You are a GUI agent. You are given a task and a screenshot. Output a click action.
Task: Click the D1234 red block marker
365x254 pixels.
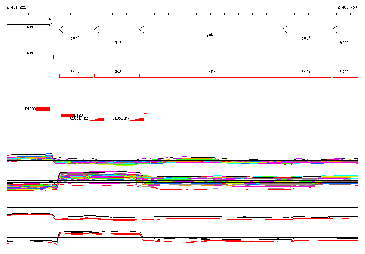68,115
